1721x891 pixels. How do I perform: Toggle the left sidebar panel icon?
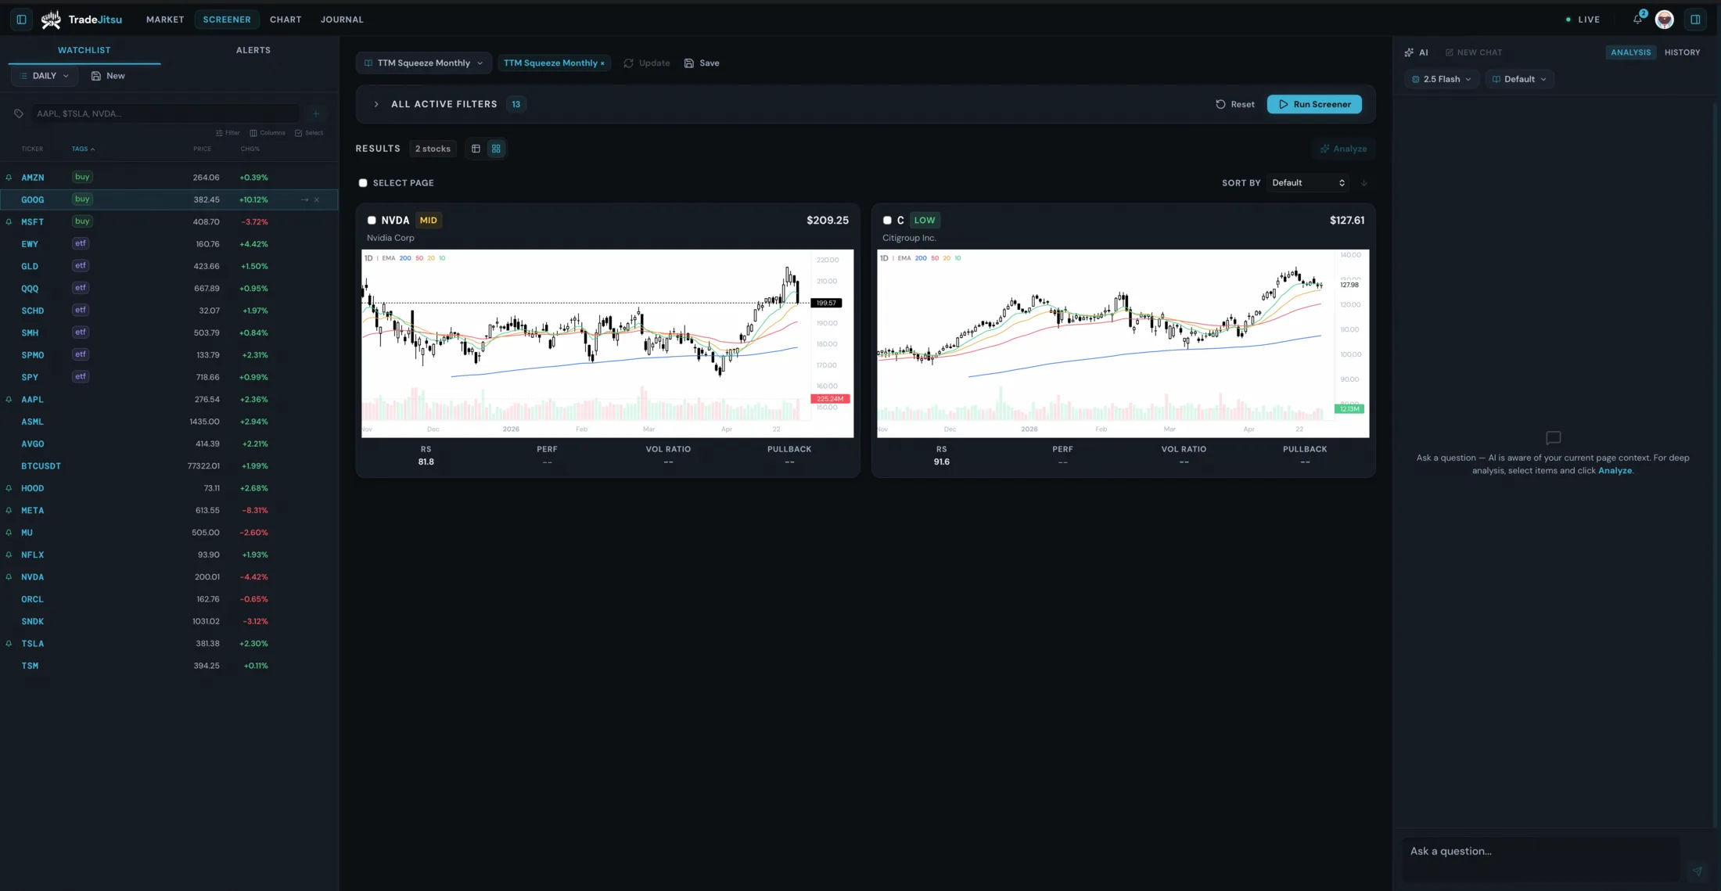[x=21, y=20]
